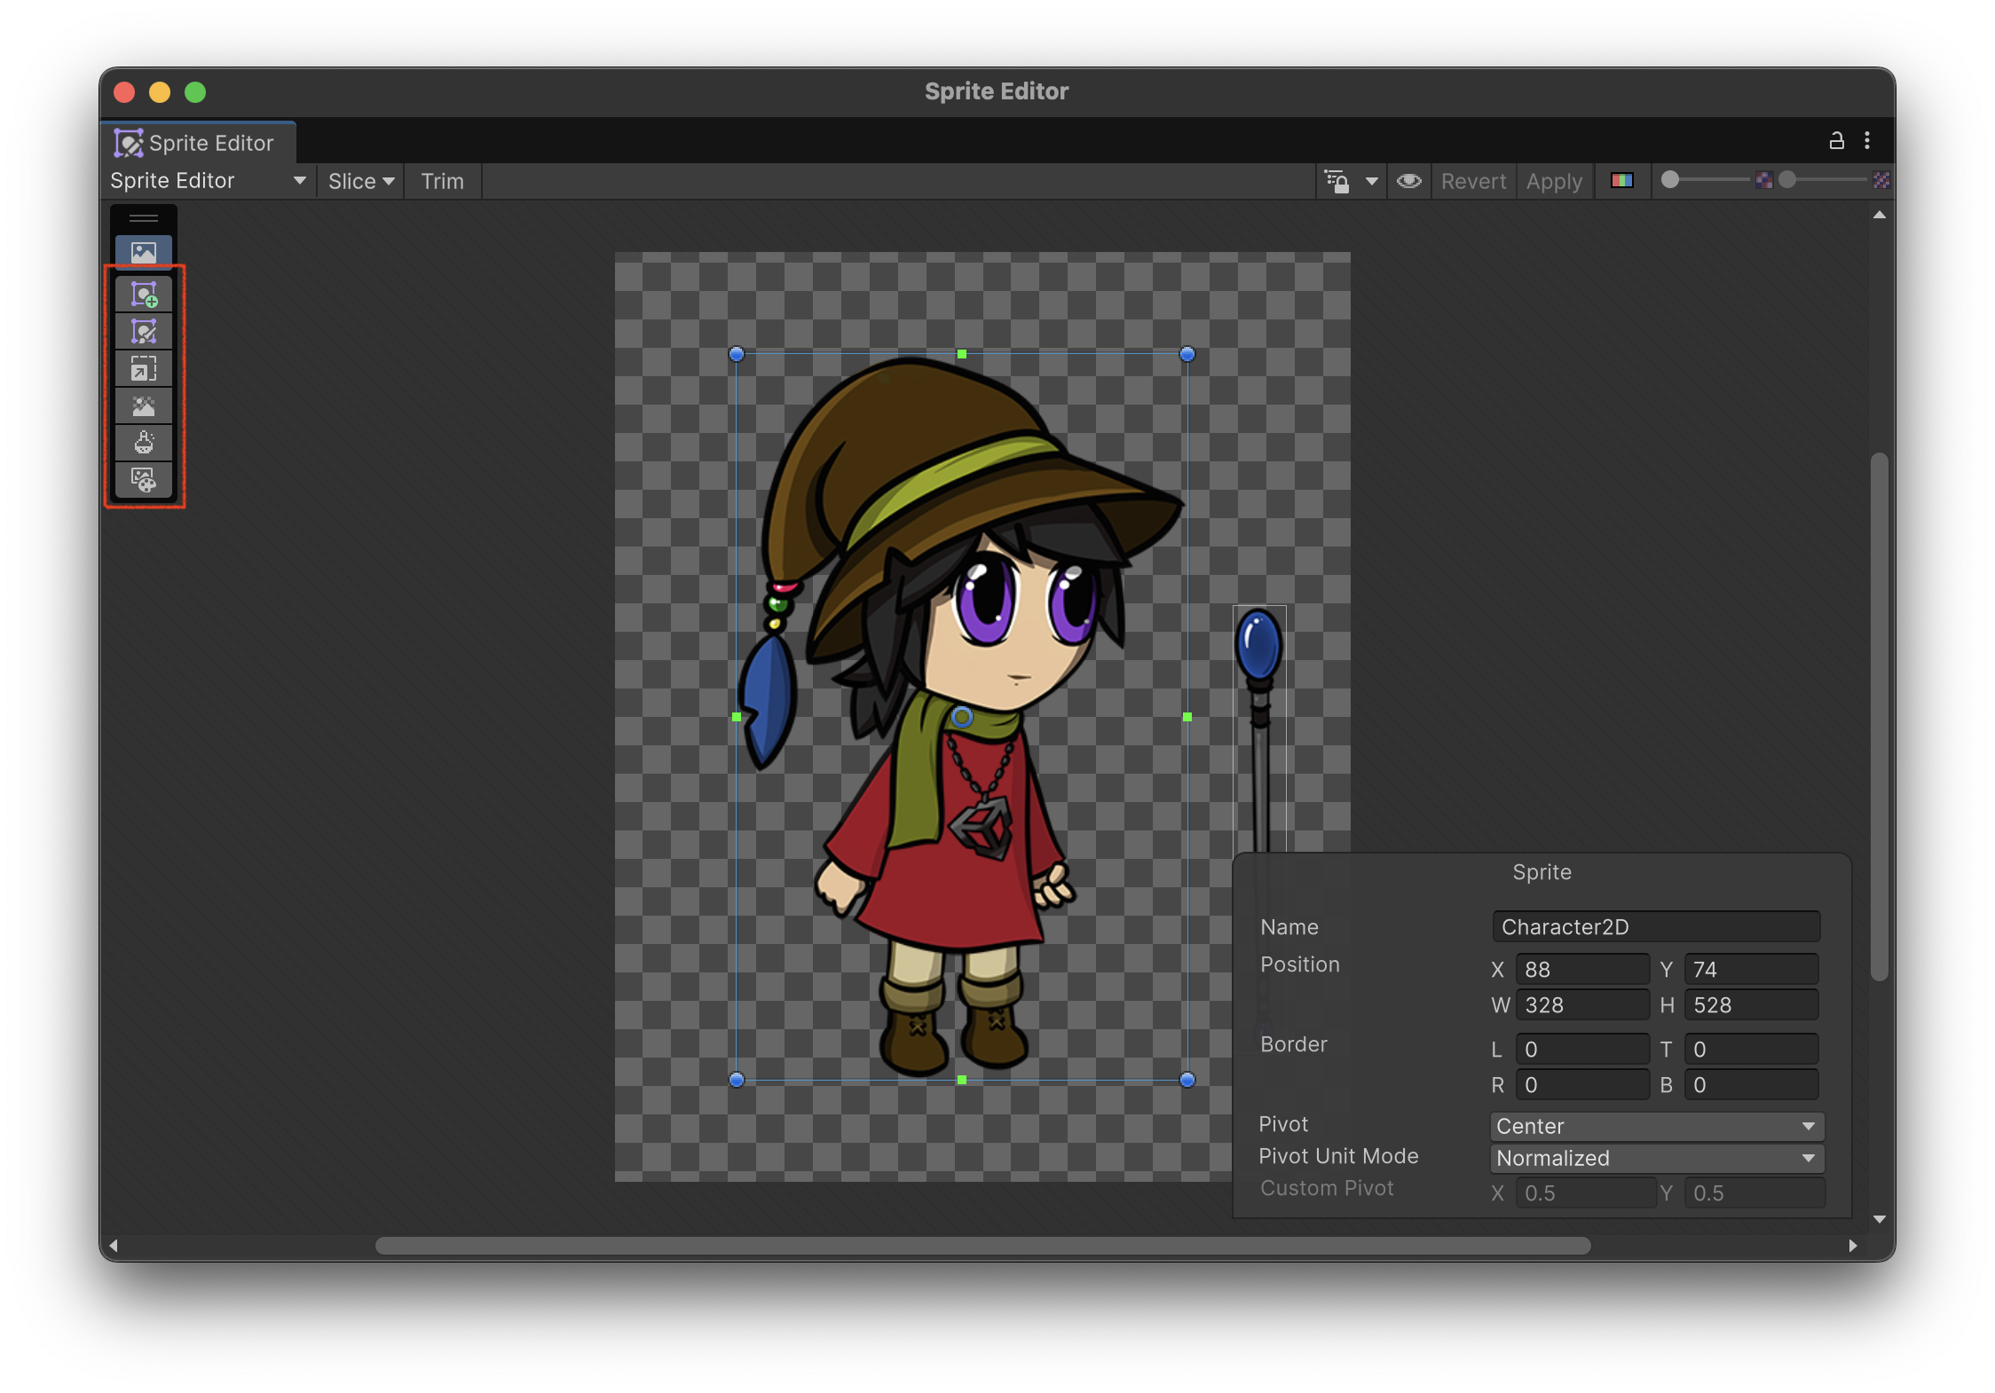
Task: Toggle the RGB color channel button
Action: tap(1622, 181)
